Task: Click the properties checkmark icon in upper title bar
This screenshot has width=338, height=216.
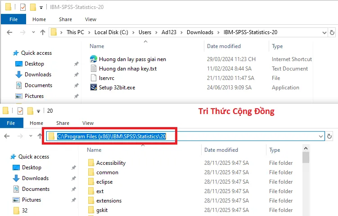Action: (23, 7)
